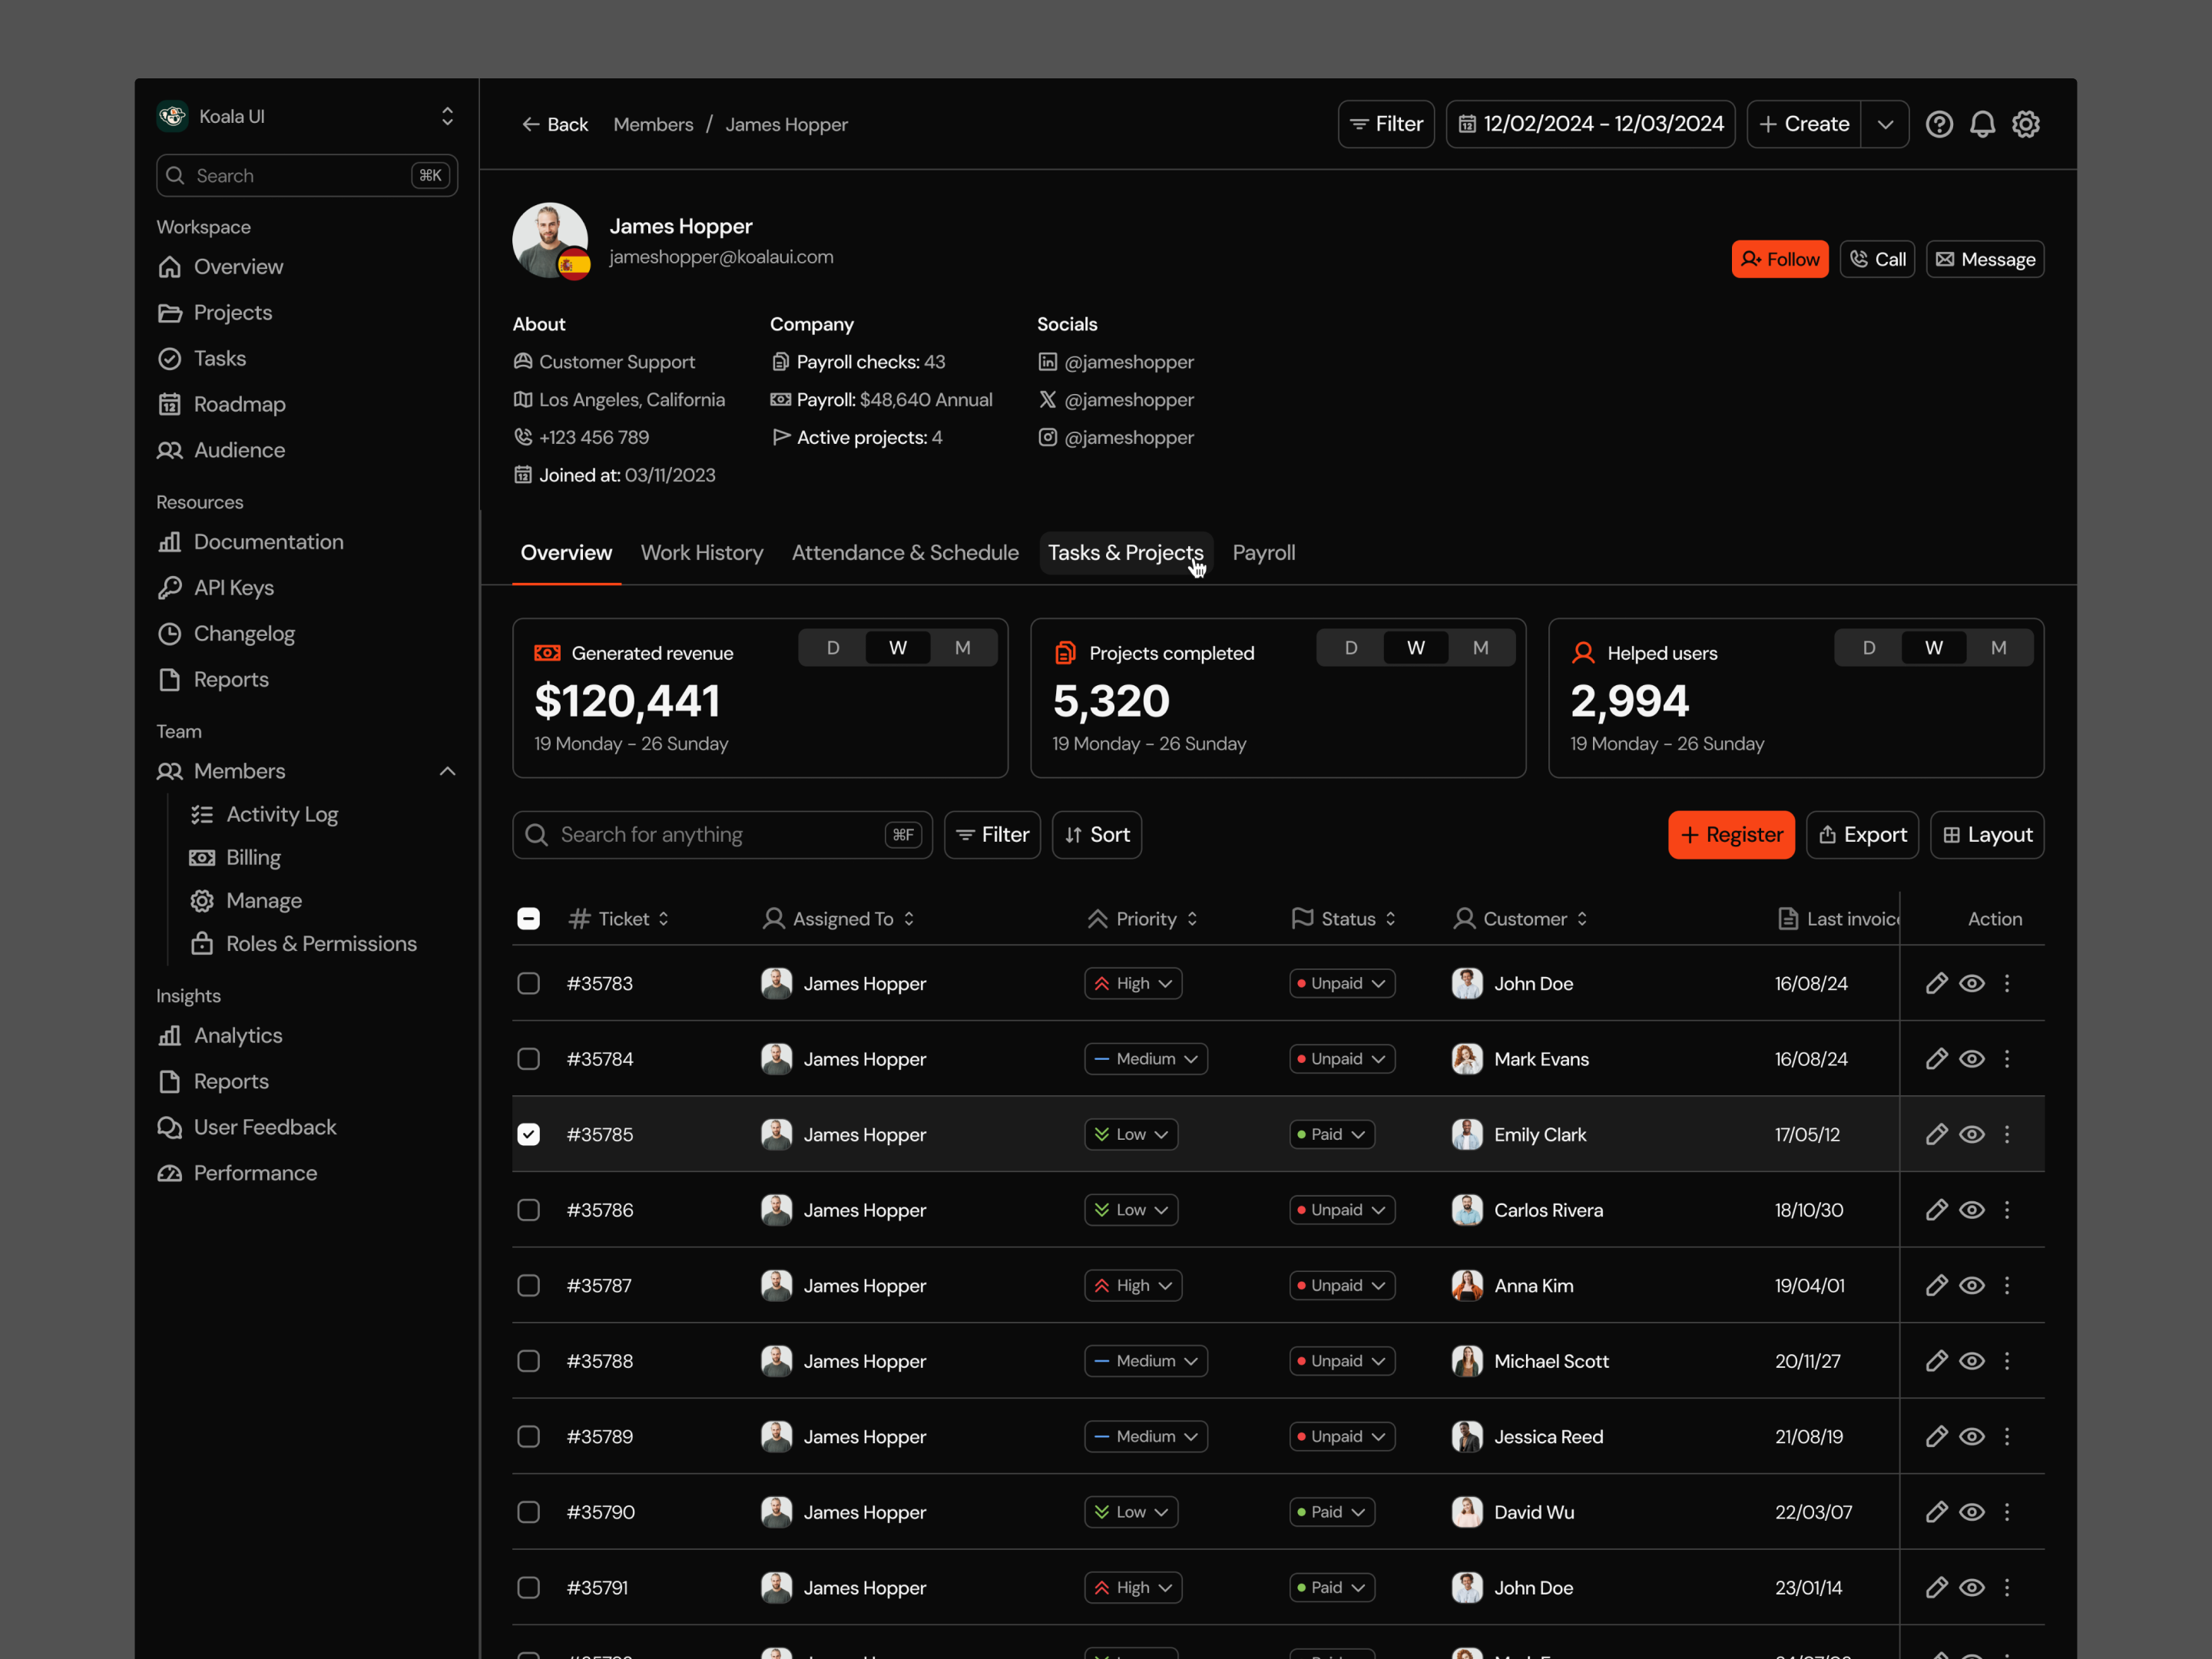The width and height of the screenshot is (2212, 1659).
Task: Open the Activity Log under Members
Action: (x=282, y=814)
